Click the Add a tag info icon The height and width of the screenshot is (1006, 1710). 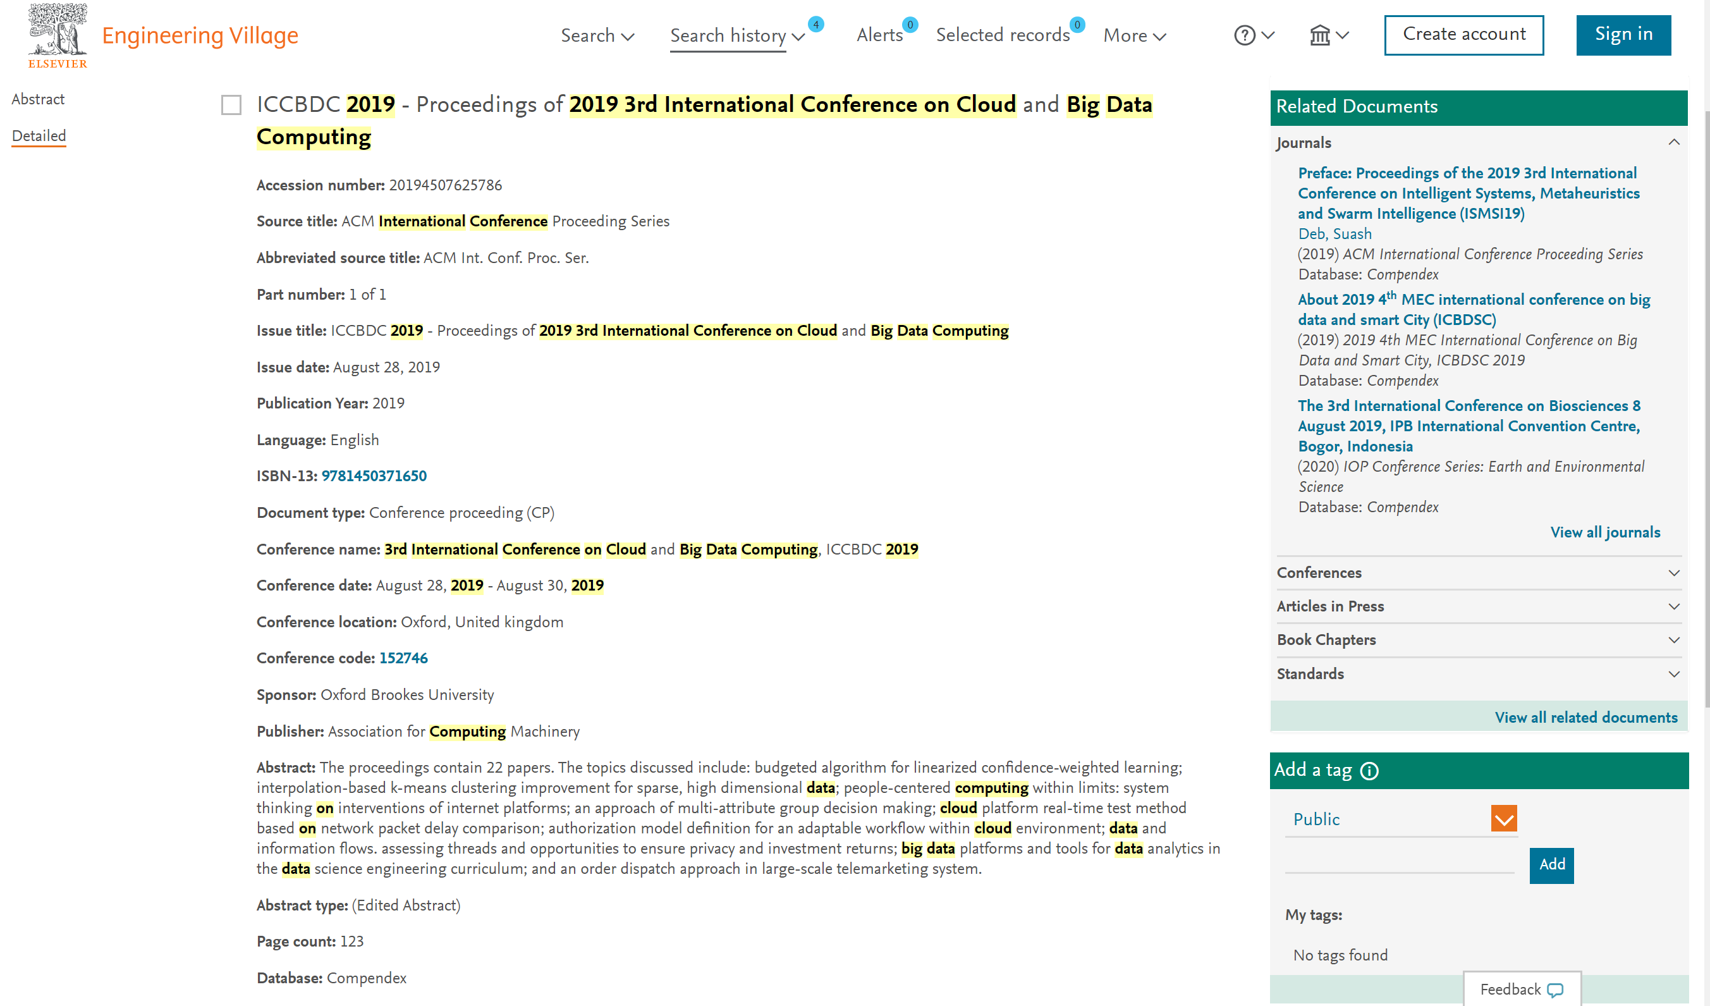point(1369,771)
